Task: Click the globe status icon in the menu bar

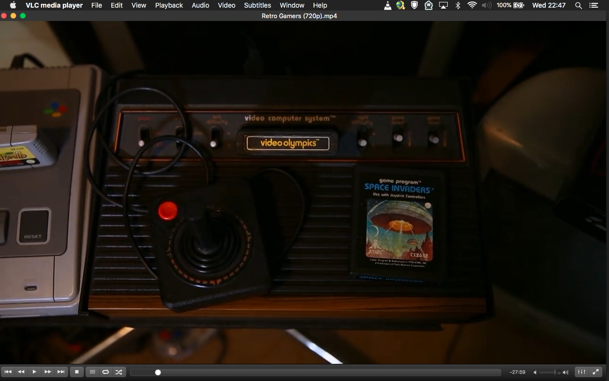Action: pyautogui.click(x=401, y=5)
